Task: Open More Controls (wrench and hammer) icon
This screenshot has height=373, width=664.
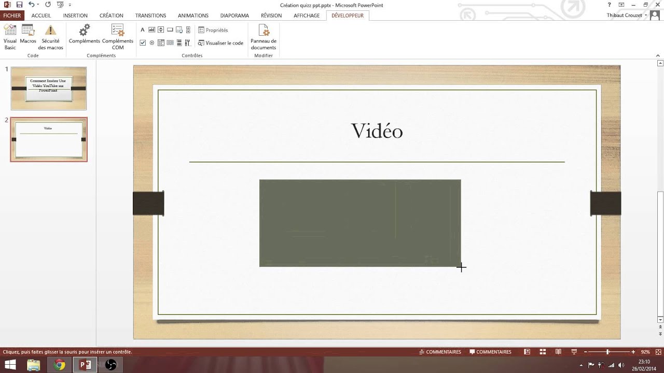Action: (188, 43)
